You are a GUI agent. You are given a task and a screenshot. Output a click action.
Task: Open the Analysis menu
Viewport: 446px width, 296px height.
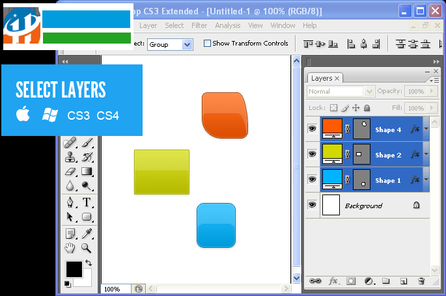(x=228, y=25)
